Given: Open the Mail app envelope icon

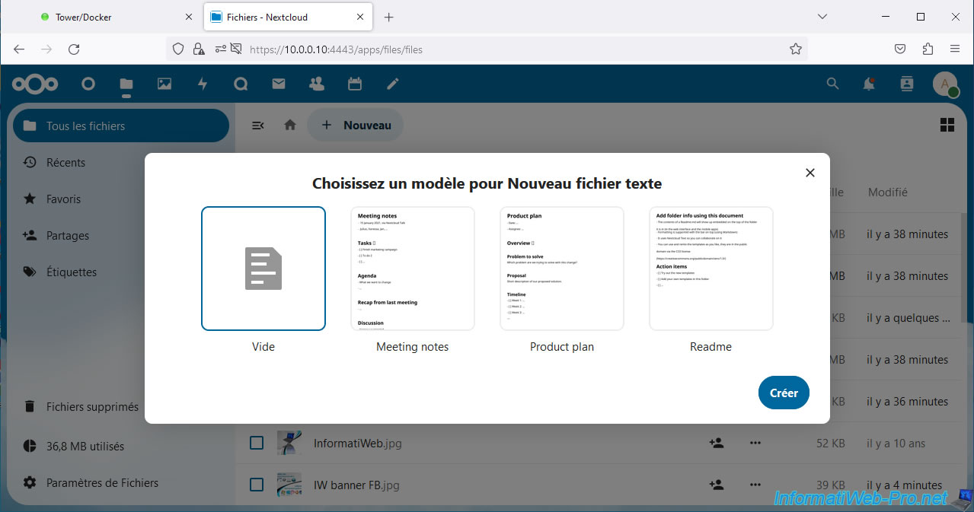Looking at the screenshot, I should 279,84.
